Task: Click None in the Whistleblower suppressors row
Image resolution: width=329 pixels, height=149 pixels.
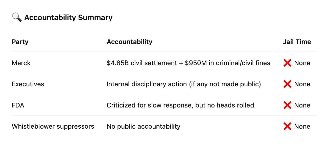Action: [302, 126]
